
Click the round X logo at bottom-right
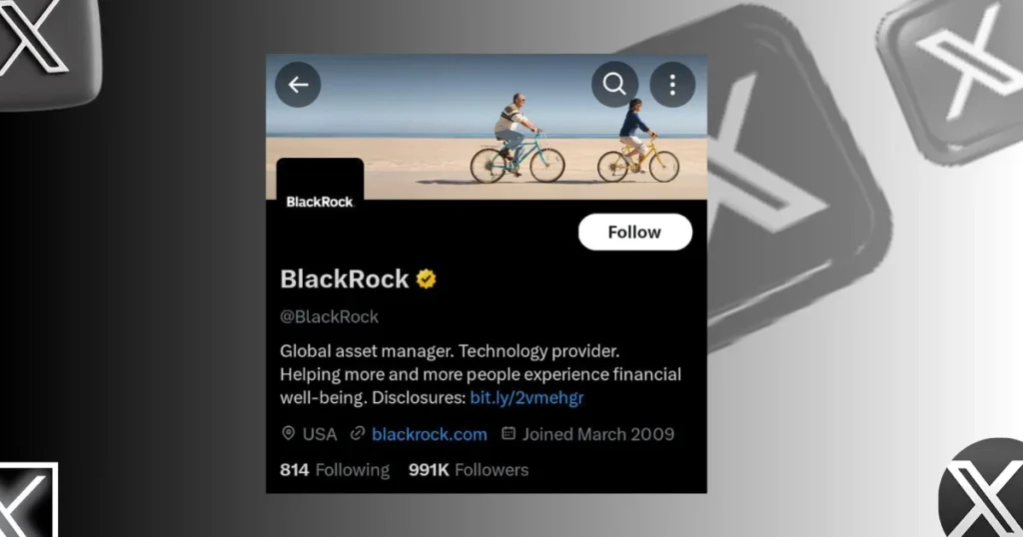tap(982, 488)
